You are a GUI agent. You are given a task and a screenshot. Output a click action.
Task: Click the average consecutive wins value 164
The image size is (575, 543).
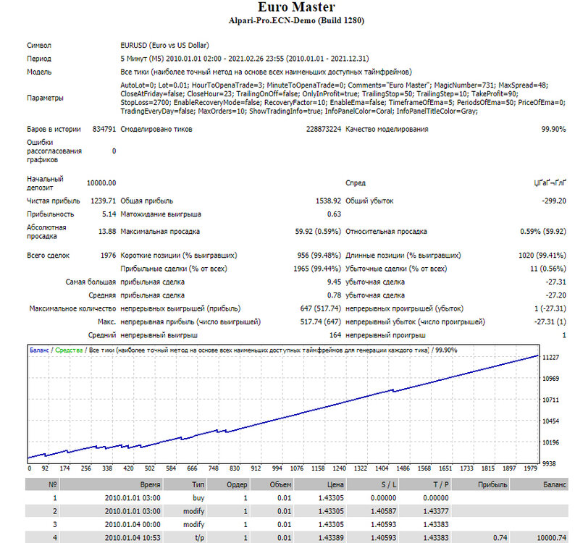pyautogui.click(x=335, y=335)
